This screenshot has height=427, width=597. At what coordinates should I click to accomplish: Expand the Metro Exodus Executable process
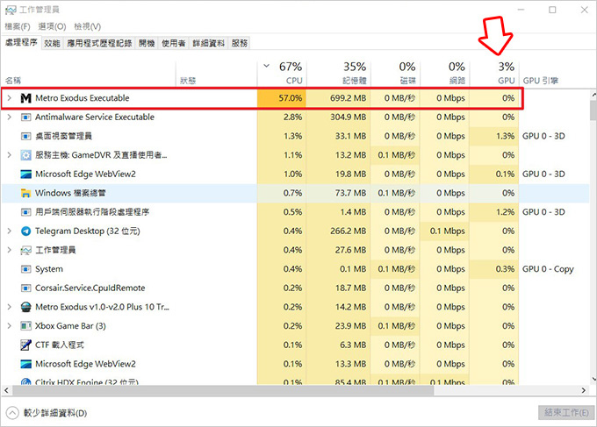point(10,98)
